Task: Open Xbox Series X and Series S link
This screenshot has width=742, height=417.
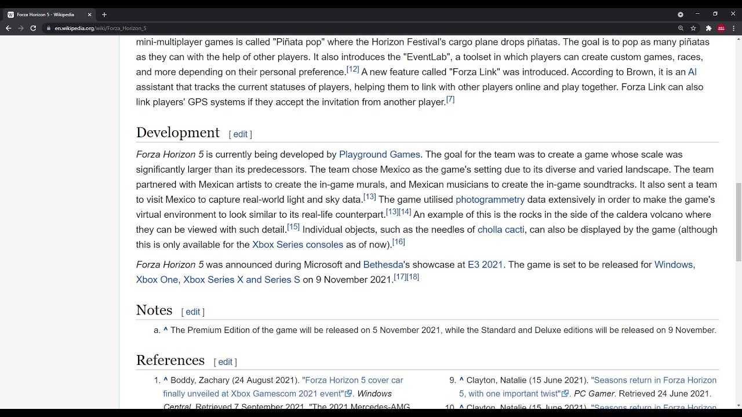Action: 242,280
